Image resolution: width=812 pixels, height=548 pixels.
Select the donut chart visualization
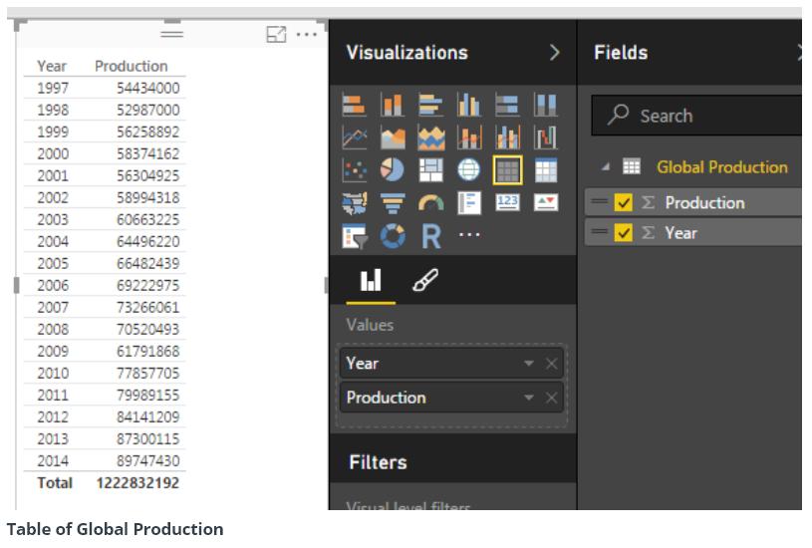(393, 236)
